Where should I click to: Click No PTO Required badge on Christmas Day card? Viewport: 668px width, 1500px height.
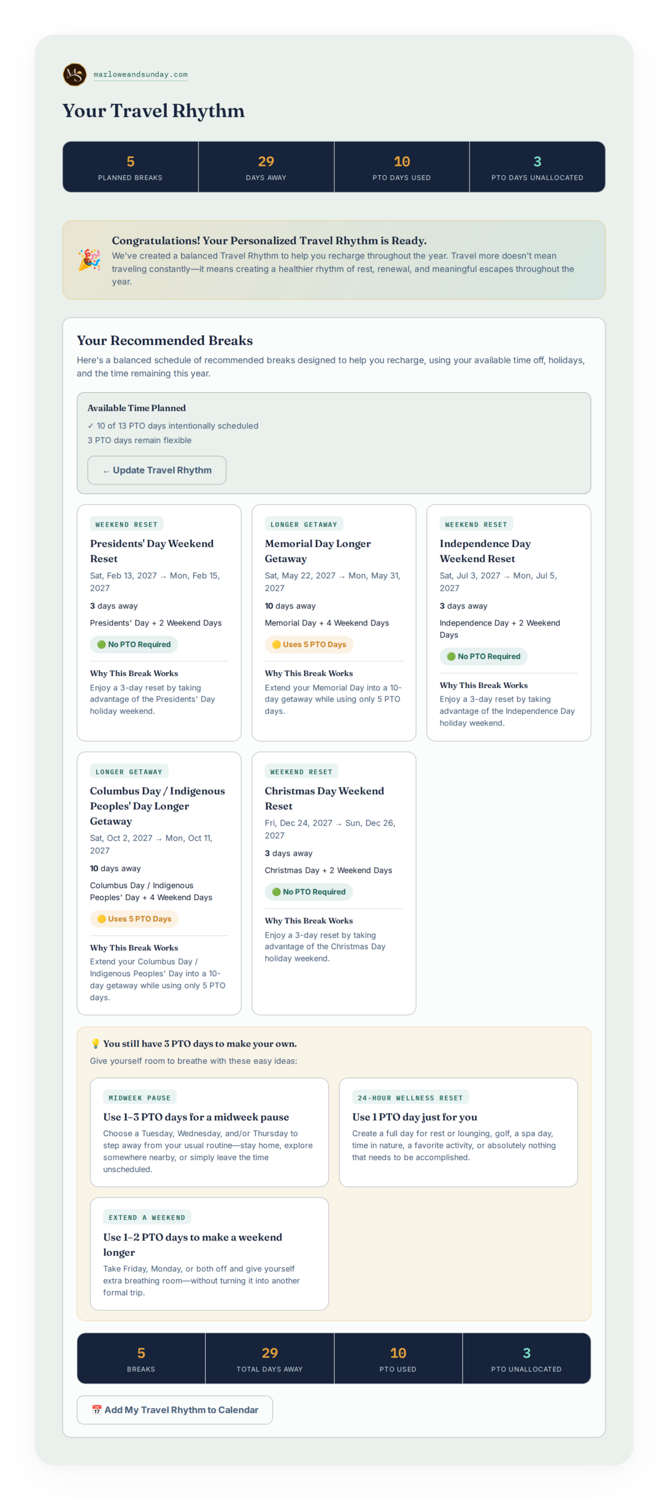pos(309,891)
